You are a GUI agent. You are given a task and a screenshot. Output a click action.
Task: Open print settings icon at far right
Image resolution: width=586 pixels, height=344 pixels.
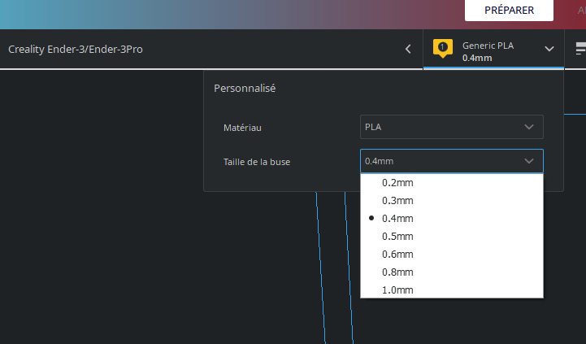click(580, 49)
